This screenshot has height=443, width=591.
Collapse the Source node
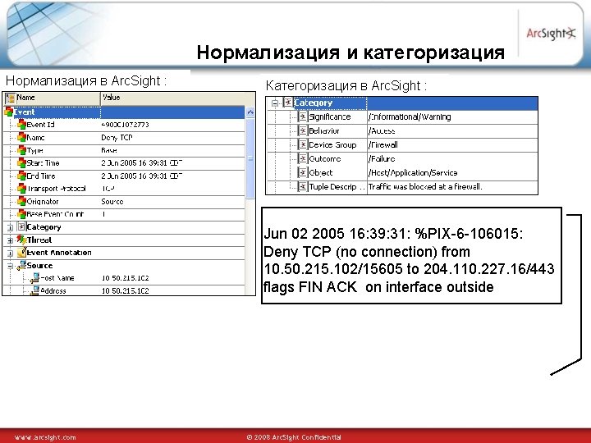pos(10,266)
